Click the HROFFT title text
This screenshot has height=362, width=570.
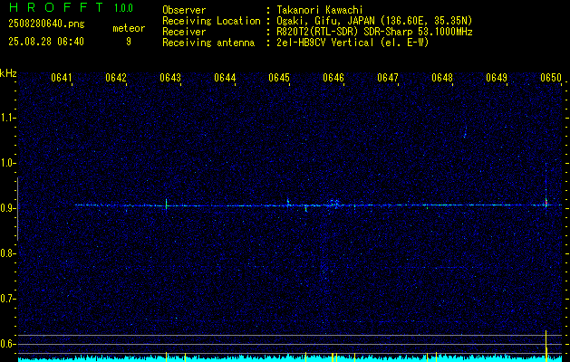tap(56, 7)
